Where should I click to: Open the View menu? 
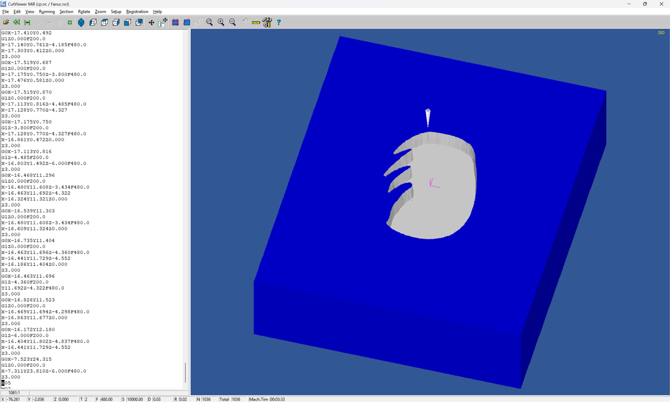coord(30,12)
